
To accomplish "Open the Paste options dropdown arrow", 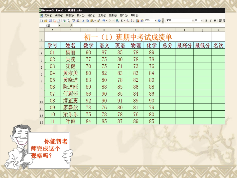I will tap(95, 21).
